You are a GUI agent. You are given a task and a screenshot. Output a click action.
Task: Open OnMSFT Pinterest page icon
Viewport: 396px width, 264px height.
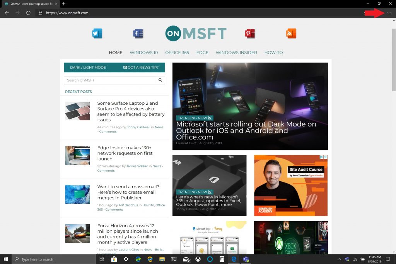pyautogui.click(x=250, y=33)
